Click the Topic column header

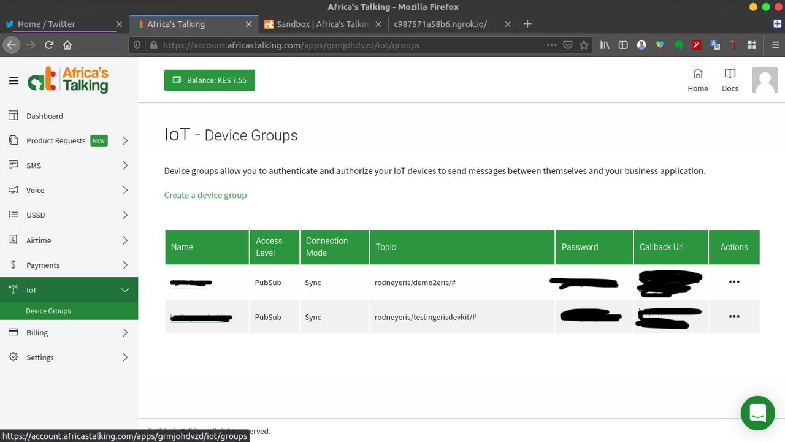[x=462, y=247]
